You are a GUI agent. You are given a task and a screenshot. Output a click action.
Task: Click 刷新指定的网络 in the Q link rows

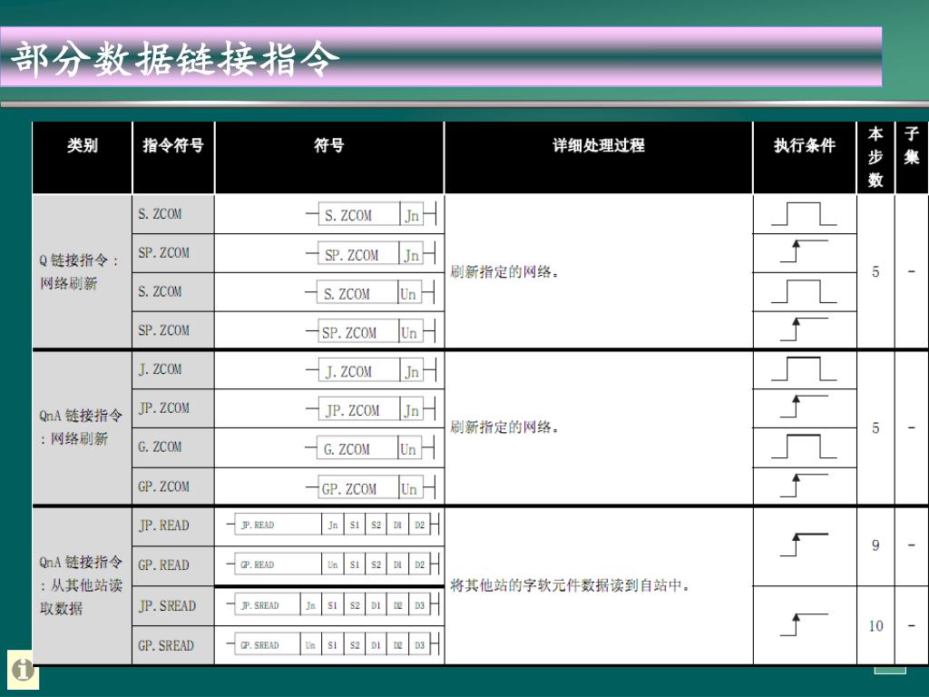point(504,272)
